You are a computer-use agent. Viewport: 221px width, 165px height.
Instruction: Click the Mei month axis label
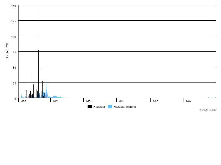89,101
